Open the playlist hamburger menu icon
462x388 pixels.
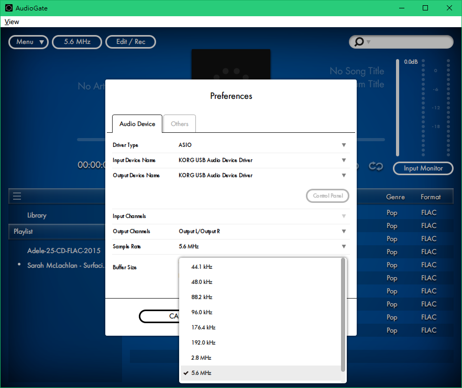coord(17,196)
